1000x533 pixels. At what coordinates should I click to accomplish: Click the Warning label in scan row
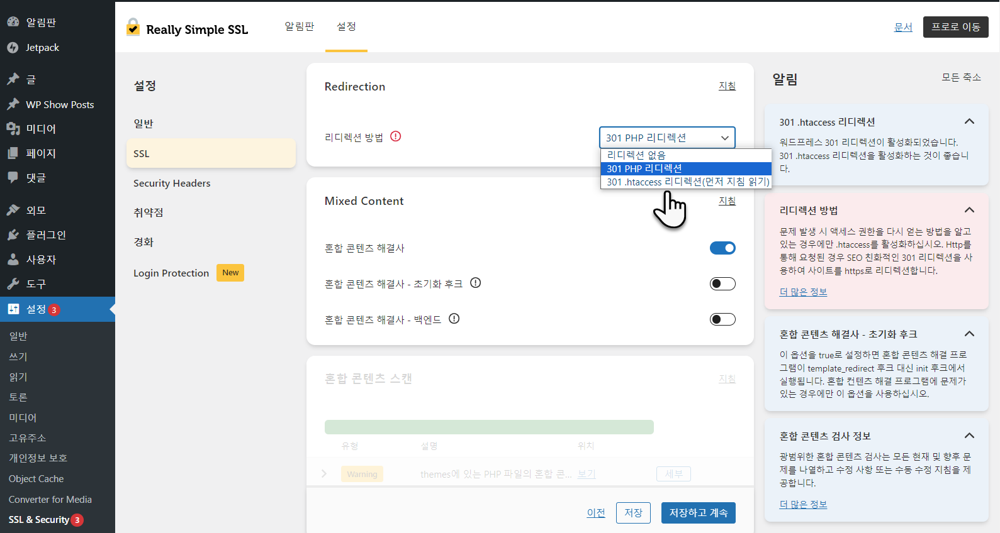coord(362,474)
